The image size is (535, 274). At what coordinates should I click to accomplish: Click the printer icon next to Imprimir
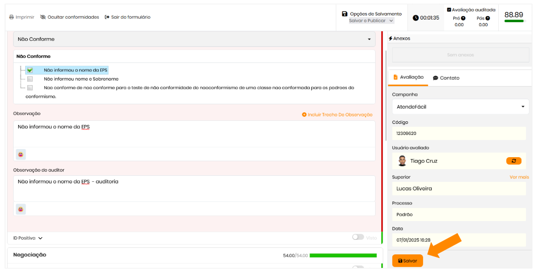pos(12,17)
